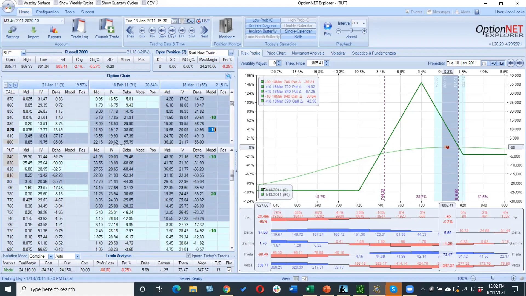Image resolution: width=526 pixels, height=296 pixels.
Task: Zoom in with the status bar plus
Action: tap(514, 278)
